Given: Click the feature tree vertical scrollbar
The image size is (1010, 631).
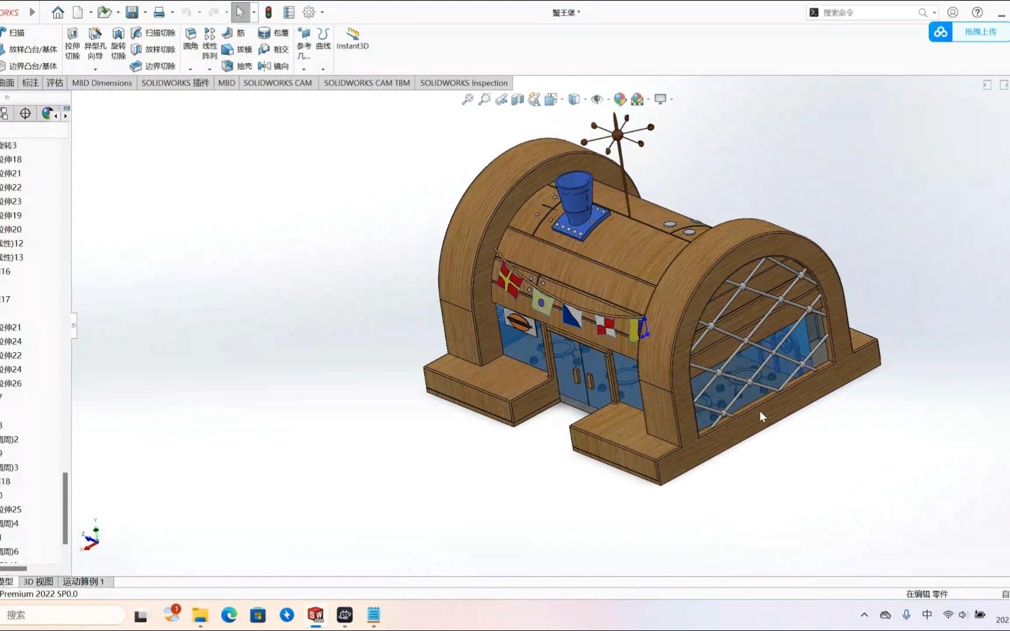Looking at the screenshot, I should pos(65,508).
